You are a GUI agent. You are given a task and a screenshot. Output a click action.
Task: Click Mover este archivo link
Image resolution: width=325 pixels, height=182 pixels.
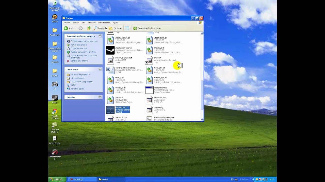click(x=79, y=45)
